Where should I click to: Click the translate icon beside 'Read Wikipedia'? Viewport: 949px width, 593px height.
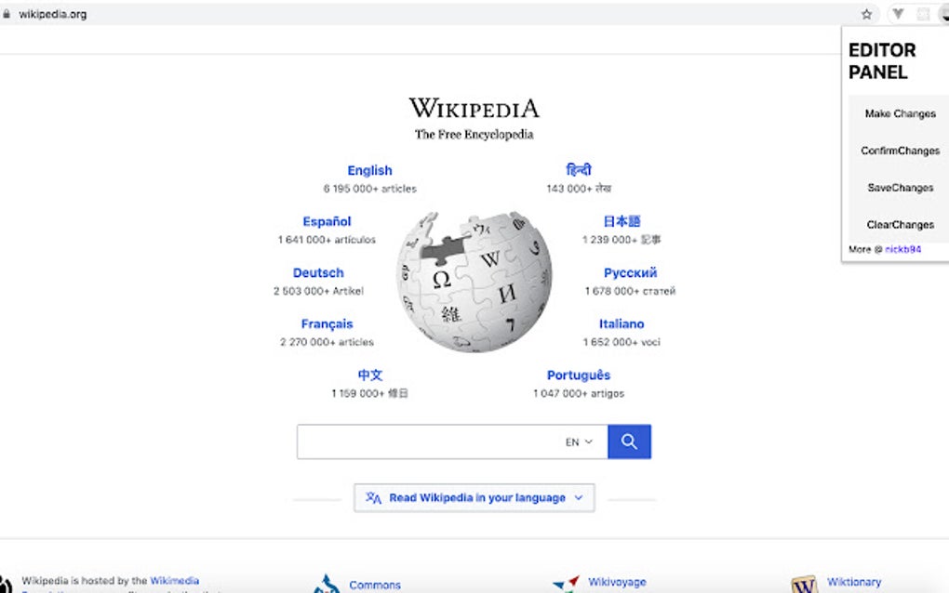pyautogui.click(x=375, y=497)
